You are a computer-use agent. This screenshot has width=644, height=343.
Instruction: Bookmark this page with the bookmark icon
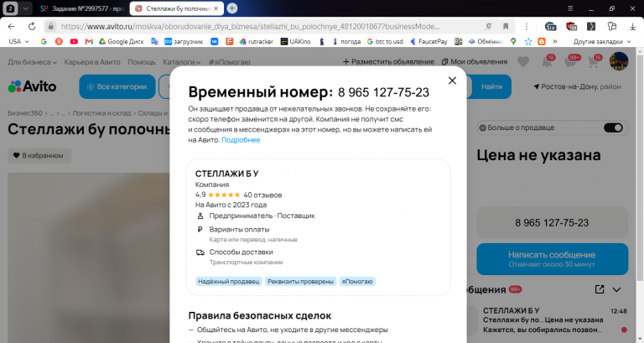[x=506, y=26]
